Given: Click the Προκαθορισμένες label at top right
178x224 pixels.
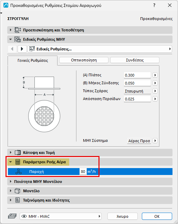Looking at the screenshot, I should pos(156,19).
